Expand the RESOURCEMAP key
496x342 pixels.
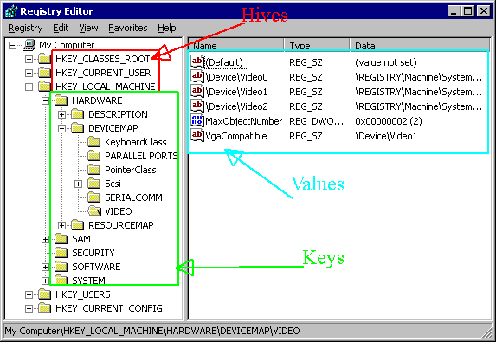pos(61,225)
